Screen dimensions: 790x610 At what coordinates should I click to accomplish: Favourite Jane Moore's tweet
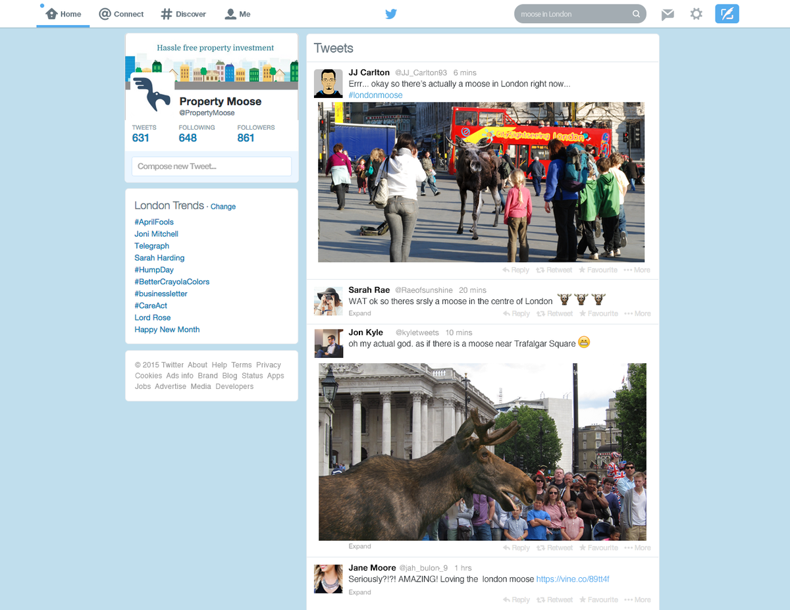(598, 599)
